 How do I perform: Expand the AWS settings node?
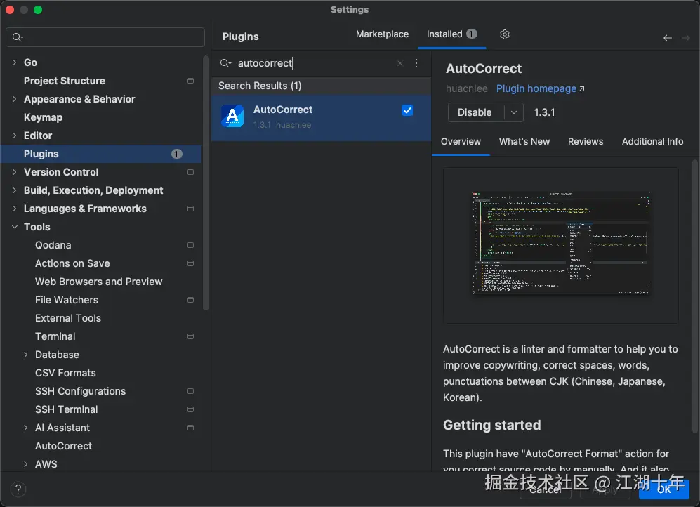[x=26, y=464]
